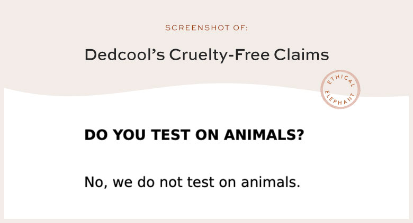
Task: Click the word 'Claims' in title
Action: tap(301, 55)
